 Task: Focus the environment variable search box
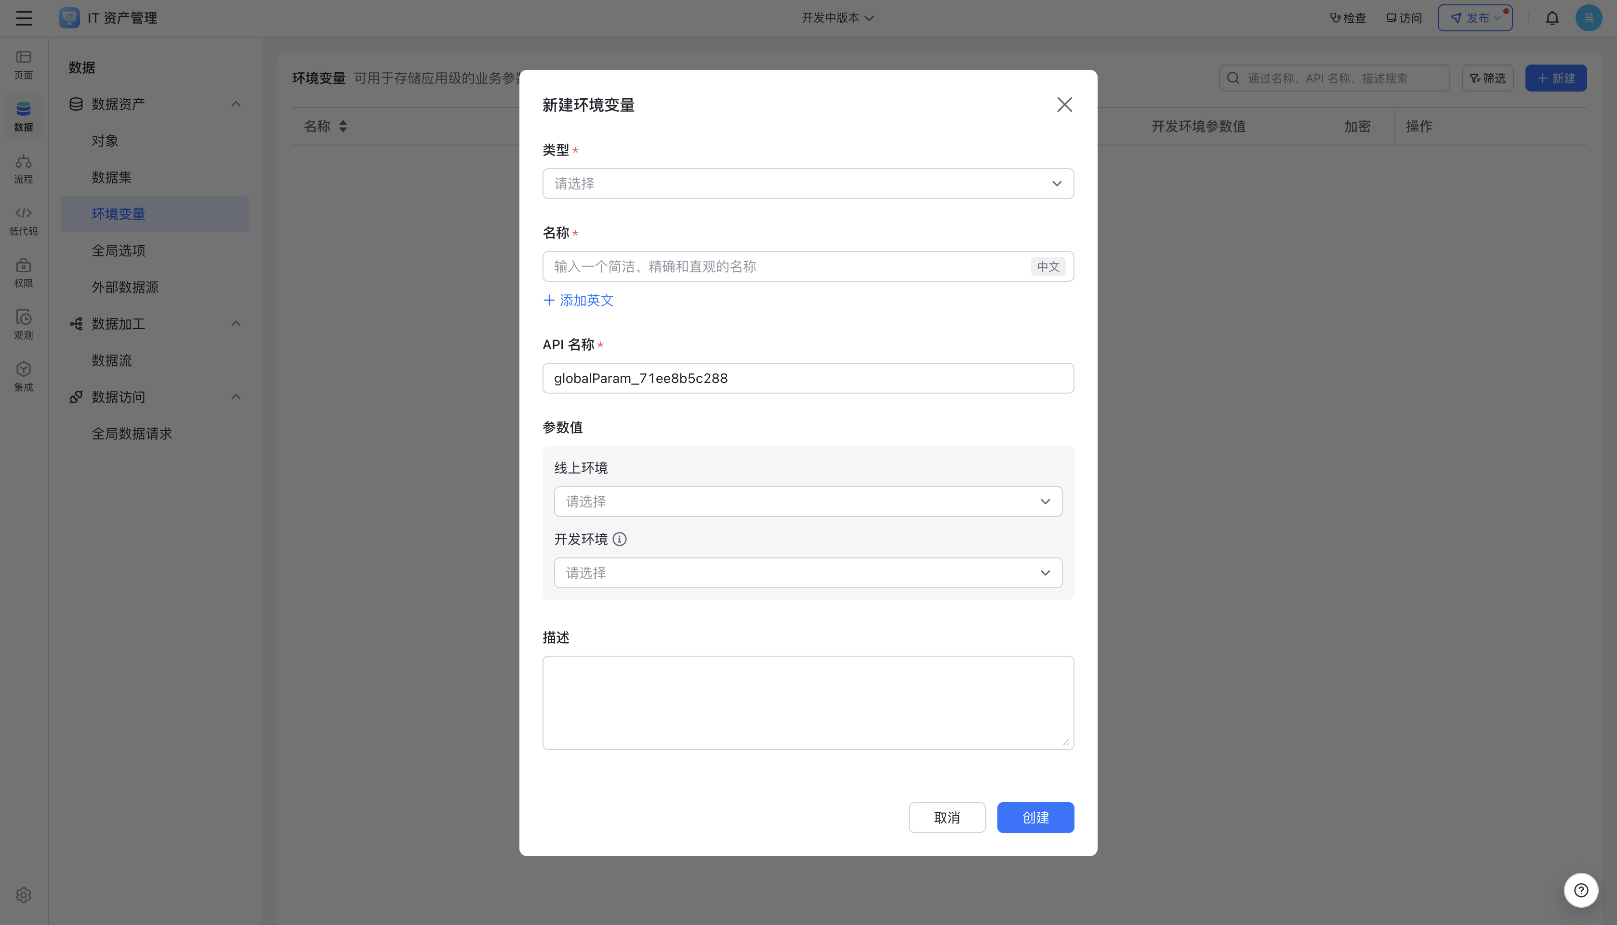pos(1334,78)
